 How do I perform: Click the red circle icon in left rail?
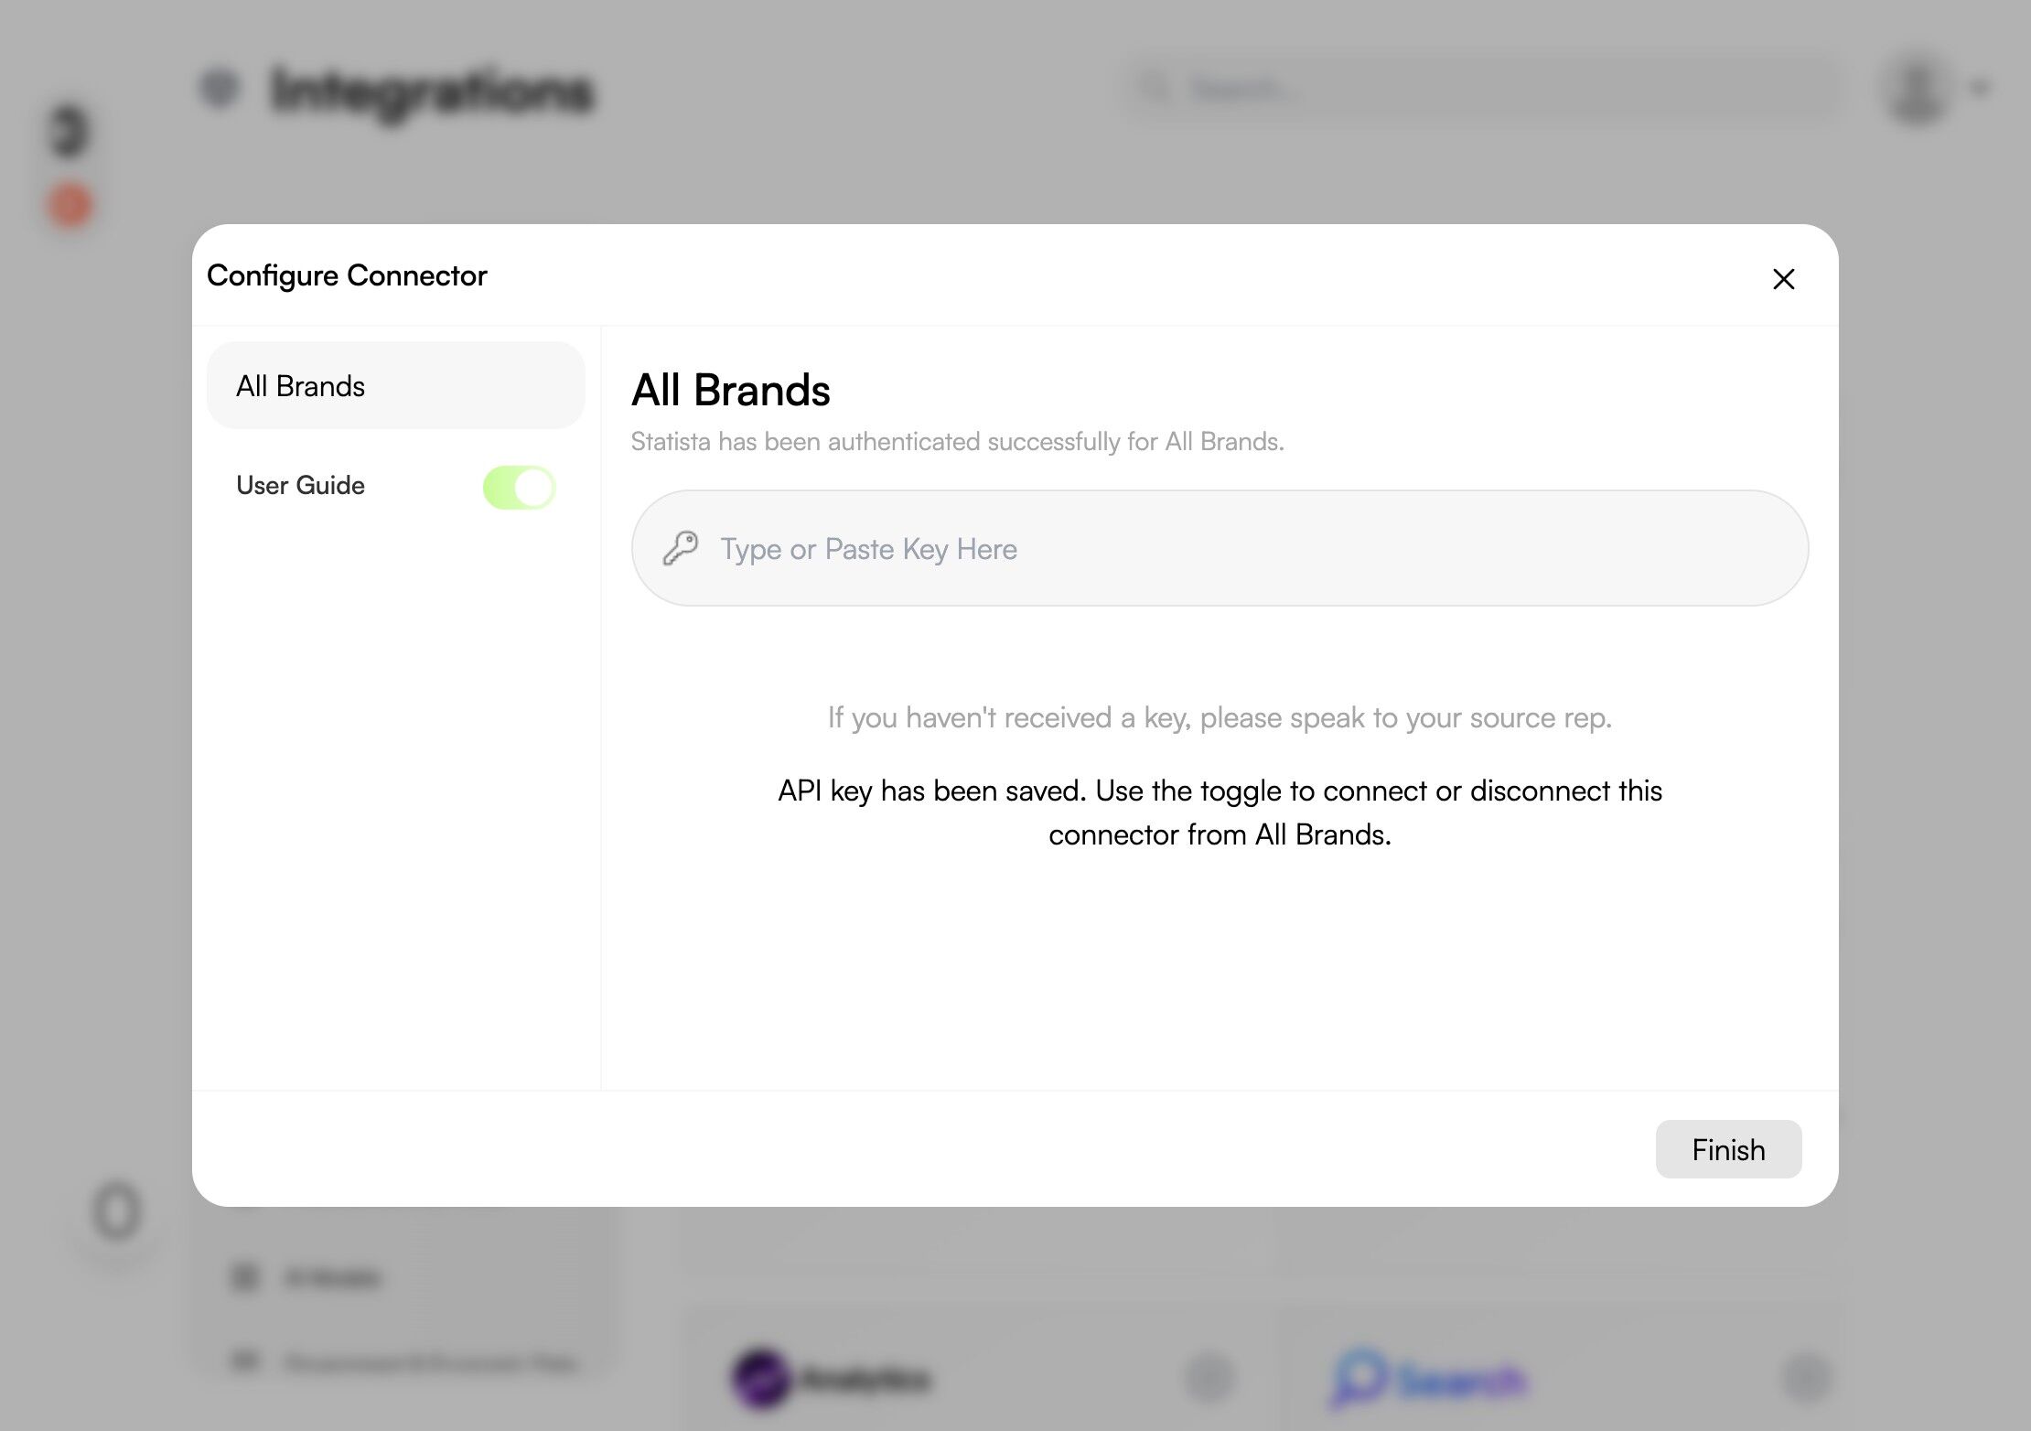[x=70, y=204]
